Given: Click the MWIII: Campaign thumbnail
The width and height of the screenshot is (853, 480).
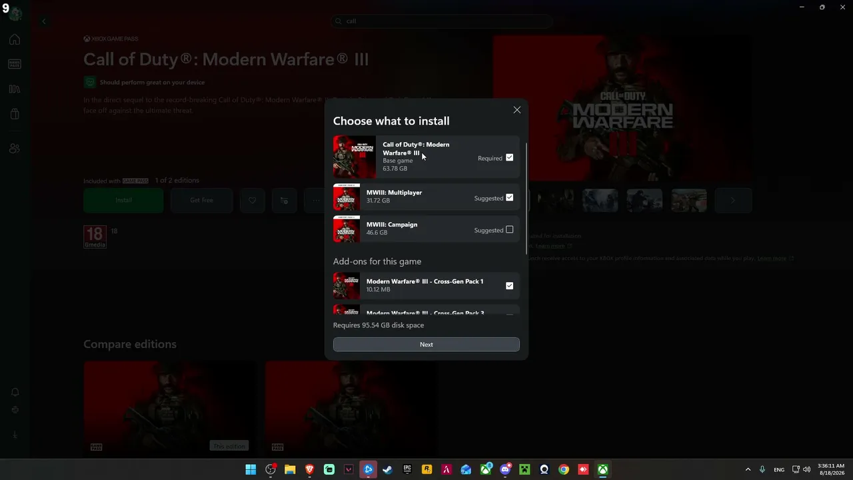Looking at the screenshot, I should (347, 229).
